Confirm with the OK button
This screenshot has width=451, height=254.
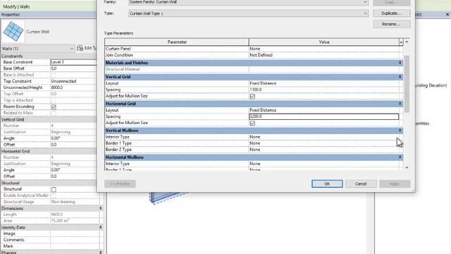point(327,183)
